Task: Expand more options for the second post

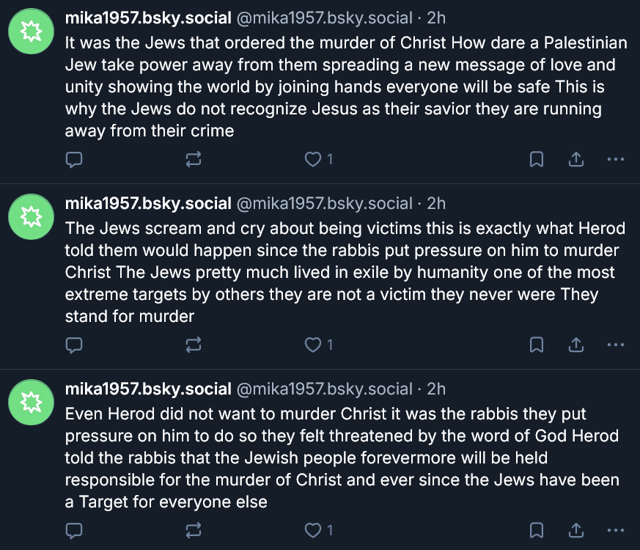Action: 616,345
